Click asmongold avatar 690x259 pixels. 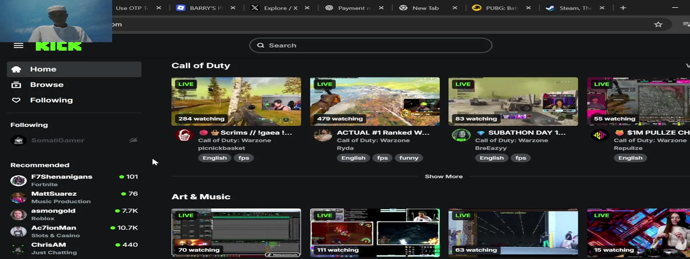pos(18,214)
